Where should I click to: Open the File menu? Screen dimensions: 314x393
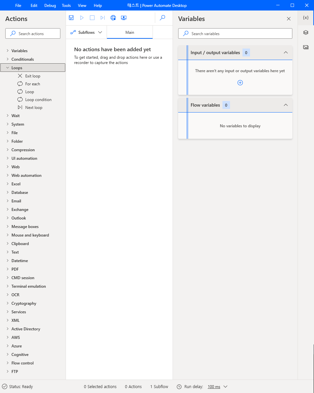18,6
